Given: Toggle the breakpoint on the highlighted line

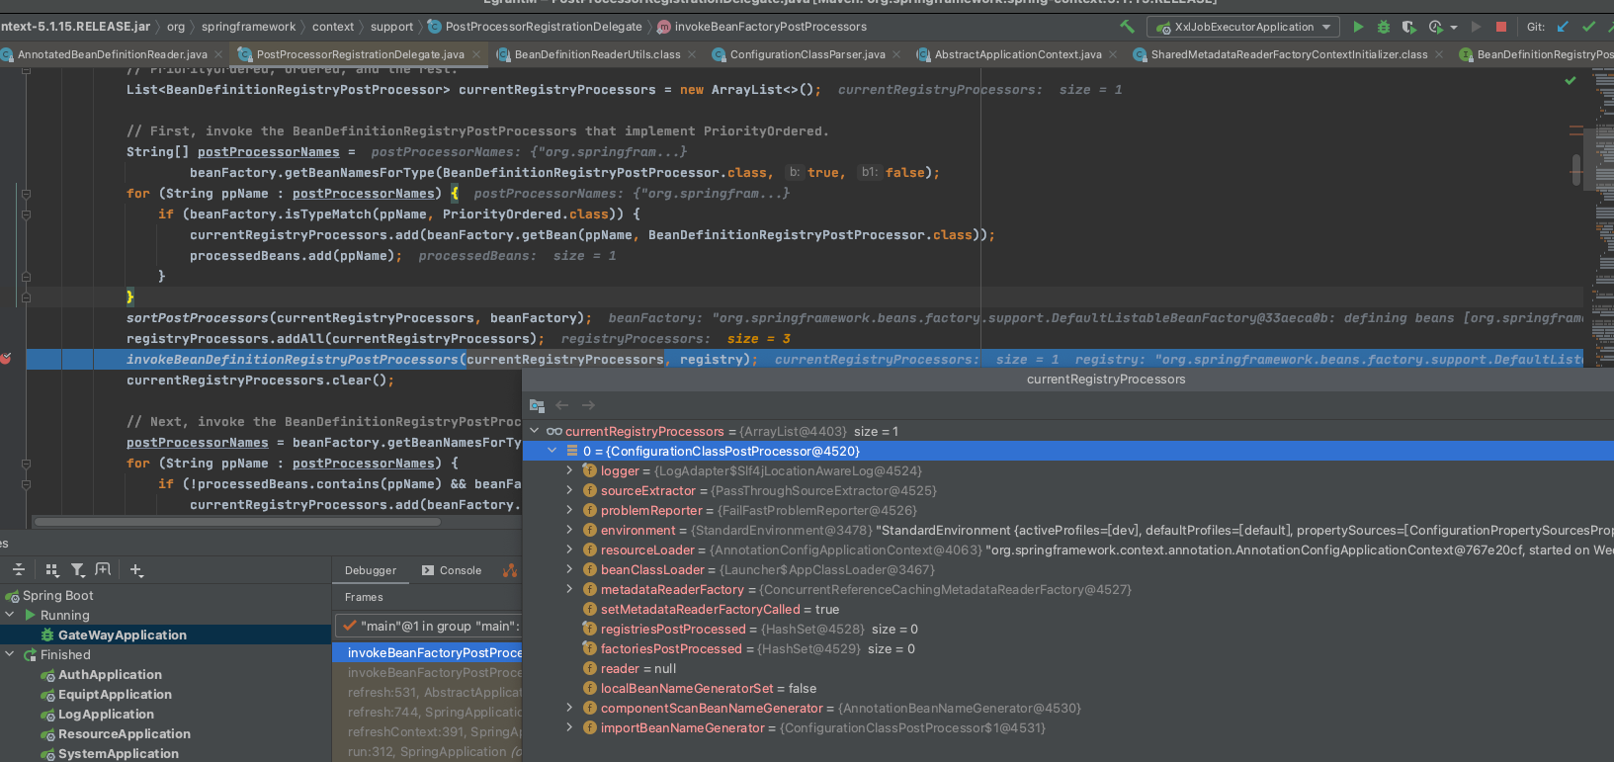Looking at the screenshot, I should click(6, 359).
